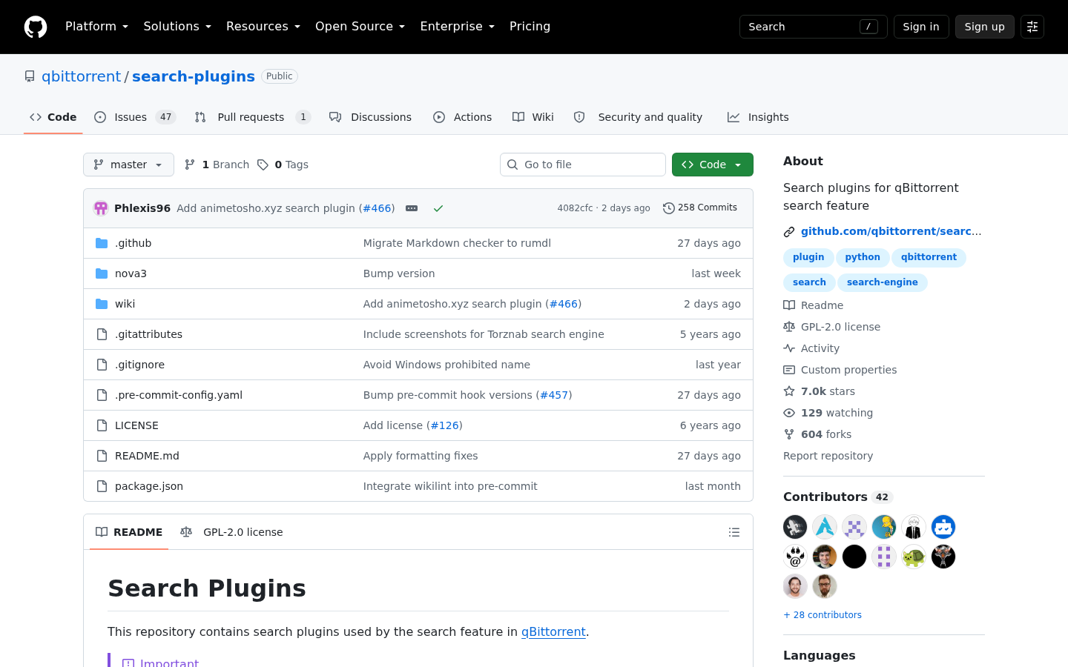Click the nova3 folder icon
The width and height of the screenshot is (1068, 667).
coord(102,273)
